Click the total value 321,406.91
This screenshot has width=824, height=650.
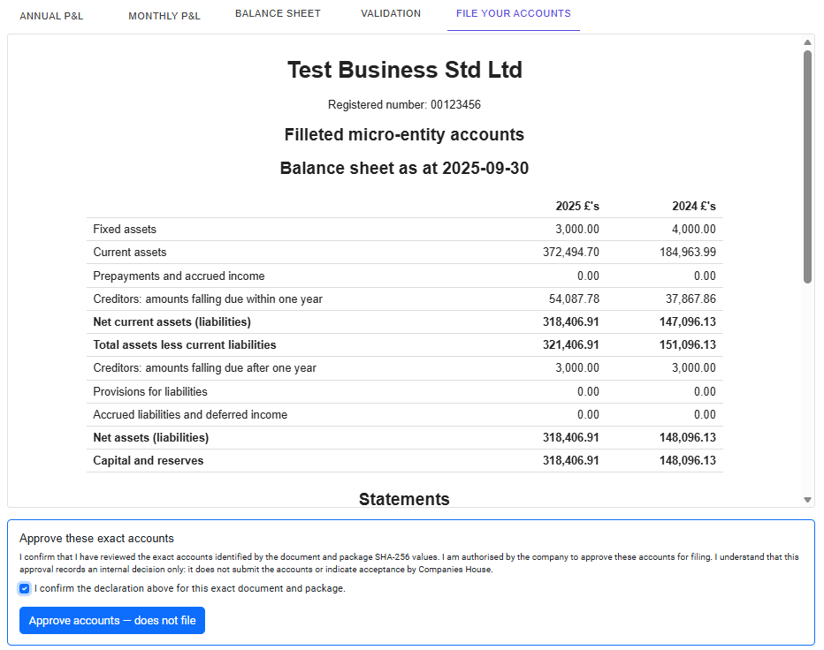tap(571, 345)
